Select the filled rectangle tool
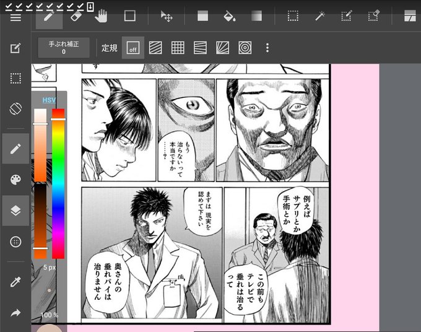The image size is (421, 332). tap(202, 16)
